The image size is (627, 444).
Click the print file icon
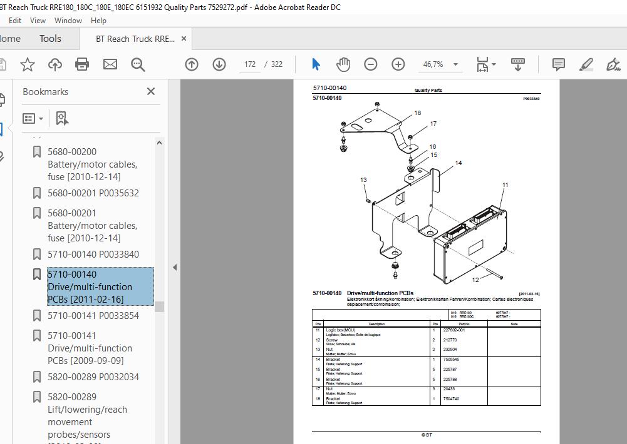pos(82,64)
